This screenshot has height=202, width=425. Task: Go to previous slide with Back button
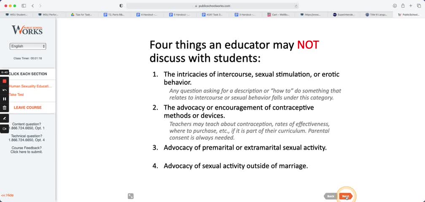coord(331,197)
